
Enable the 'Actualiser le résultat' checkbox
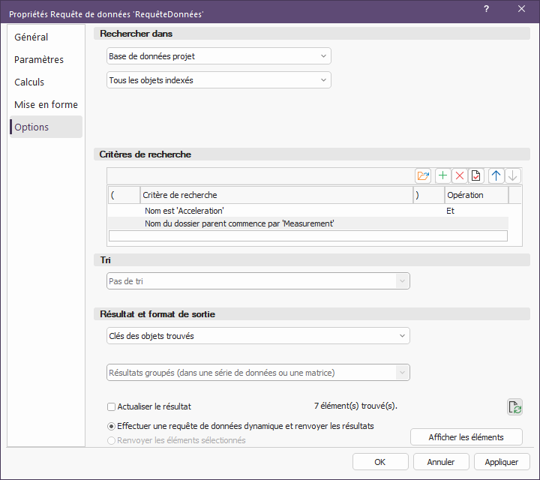112,406
